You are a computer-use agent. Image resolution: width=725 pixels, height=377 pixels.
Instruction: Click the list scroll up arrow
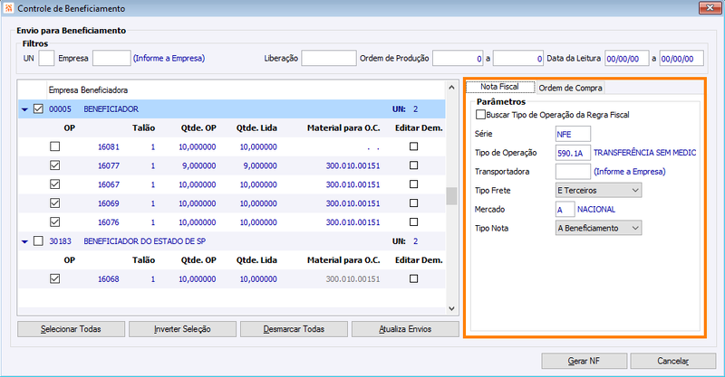(451, 87)
